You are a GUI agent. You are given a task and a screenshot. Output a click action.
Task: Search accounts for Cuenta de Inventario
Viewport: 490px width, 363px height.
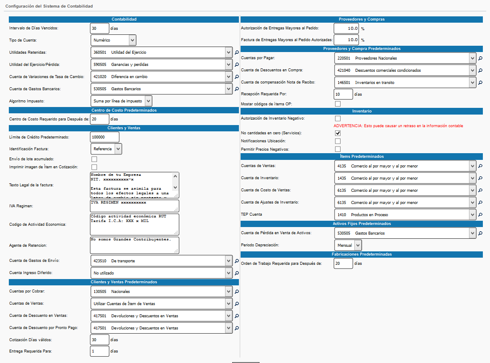tap(480, 178)
